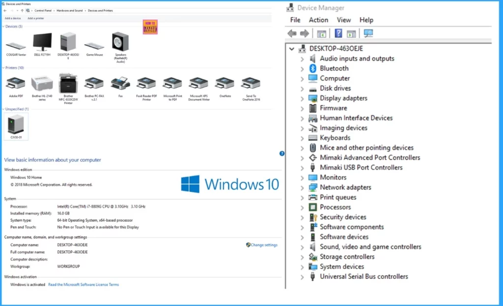The height and width of the screenshot is (306, 503).
Task: Select the Speakers (Realtek Audio) device icon
Action: click(x=120, y=42)
